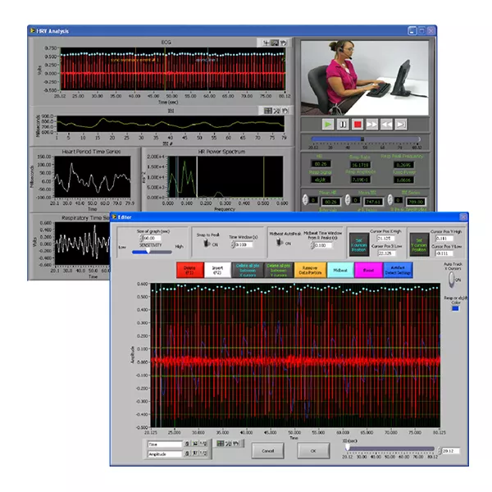Image resolution: width=492 pixels, height=492 pixels.
Task: Click the Time axis autoscale icon
Action: pos(195,444)
